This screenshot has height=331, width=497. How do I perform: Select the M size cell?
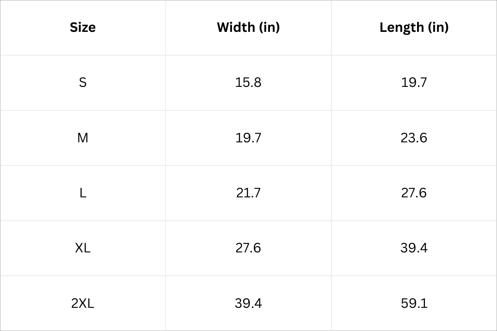pyautogui.click(x=83, y=137)
